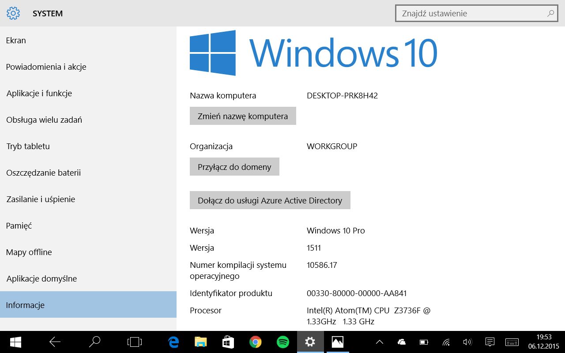Click Zmień nazwę komputera button
Image resolution: width=565 pixels, height=353 pixels.
[243, 116]
